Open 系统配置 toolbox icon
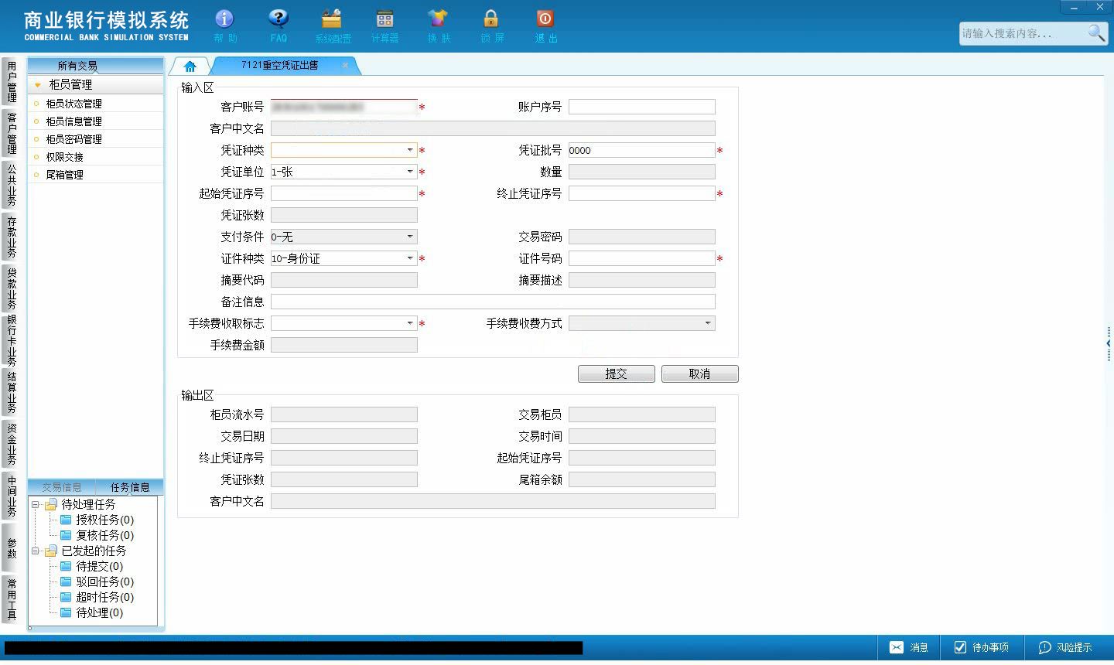The image size is (1114, 665). (x=332, y=19)
